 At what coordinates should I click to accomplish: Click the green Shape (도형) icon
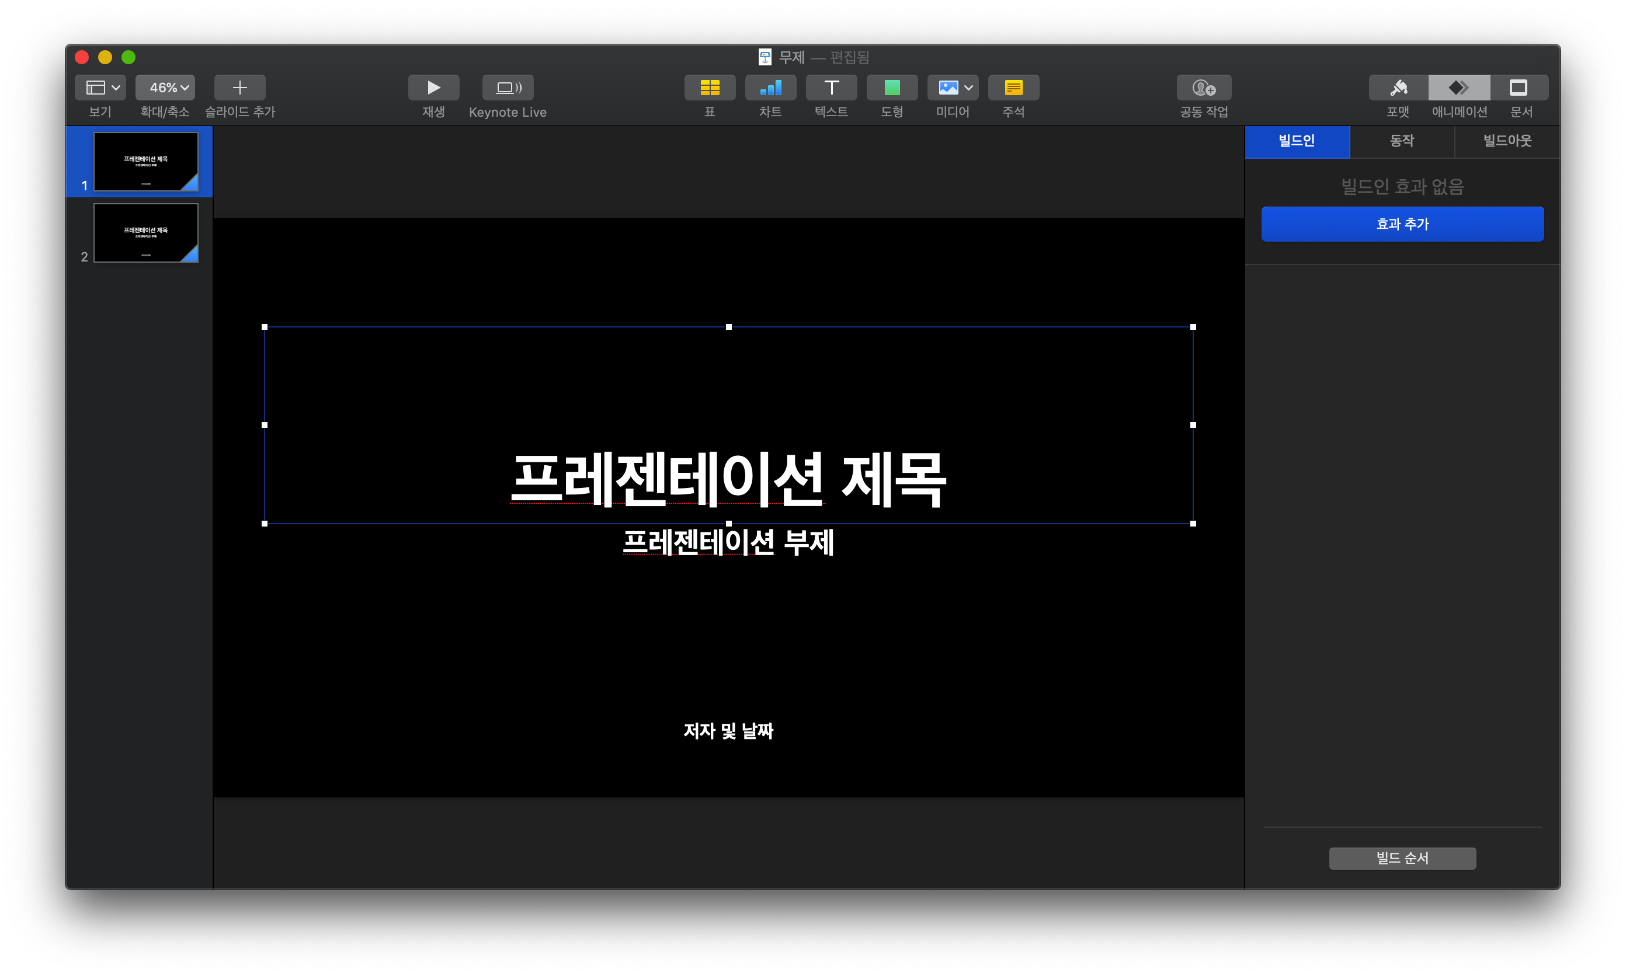coord(892,88)
